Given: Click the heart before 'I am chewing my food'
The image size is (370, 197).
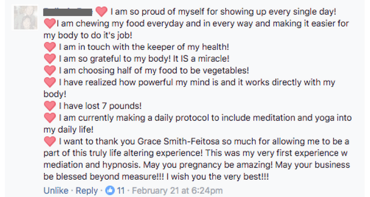Looking at the screenshot, I should coord(50,24).
